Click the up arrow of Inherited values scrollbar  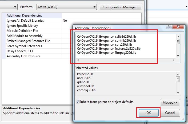coord(178,74)
